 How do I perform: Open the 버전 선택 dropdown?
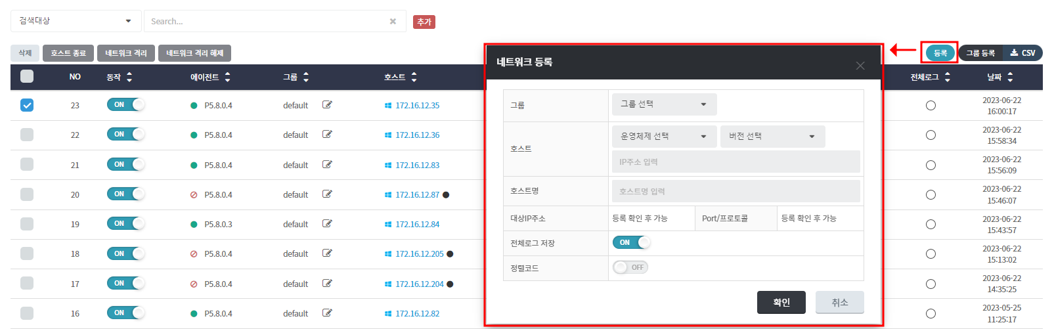point(772,136)
